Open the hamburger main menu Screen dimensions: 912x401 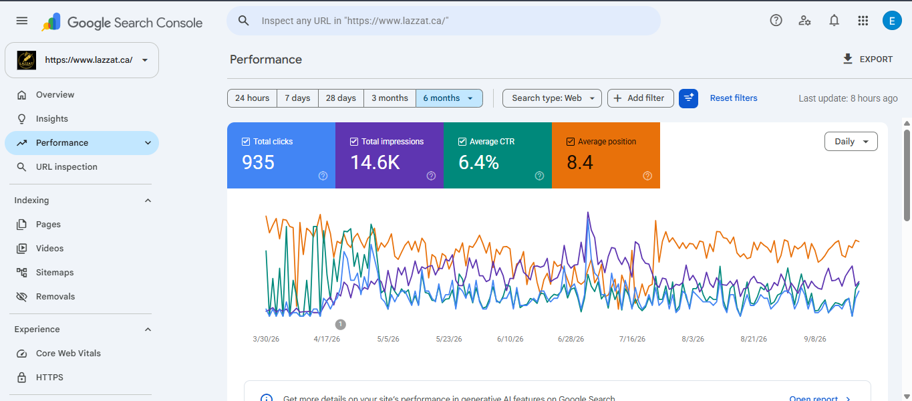point(22,21)
